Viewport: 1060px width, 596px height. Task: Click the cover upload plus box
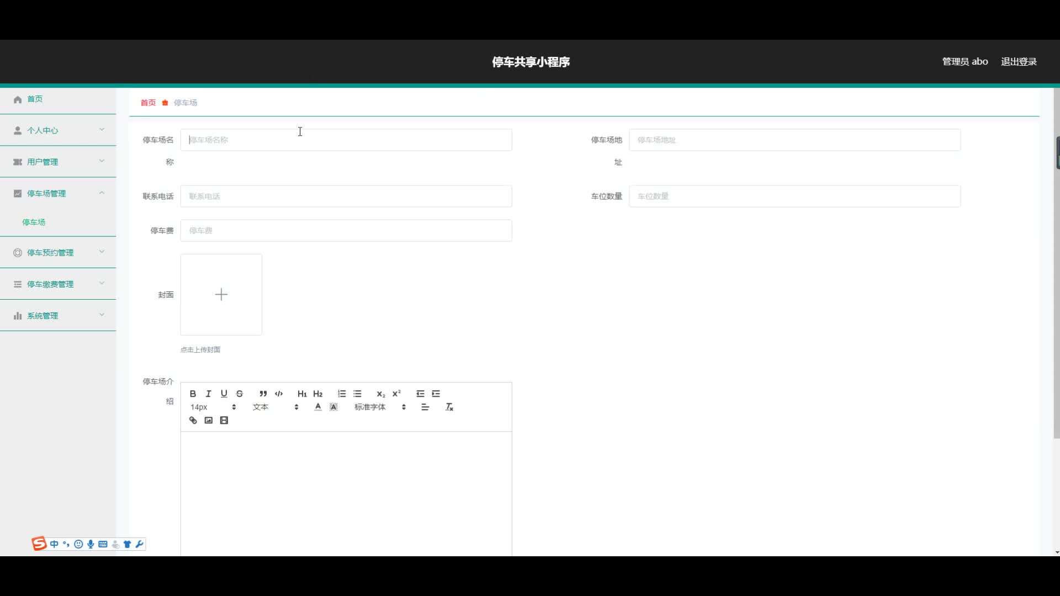(221, 295)
